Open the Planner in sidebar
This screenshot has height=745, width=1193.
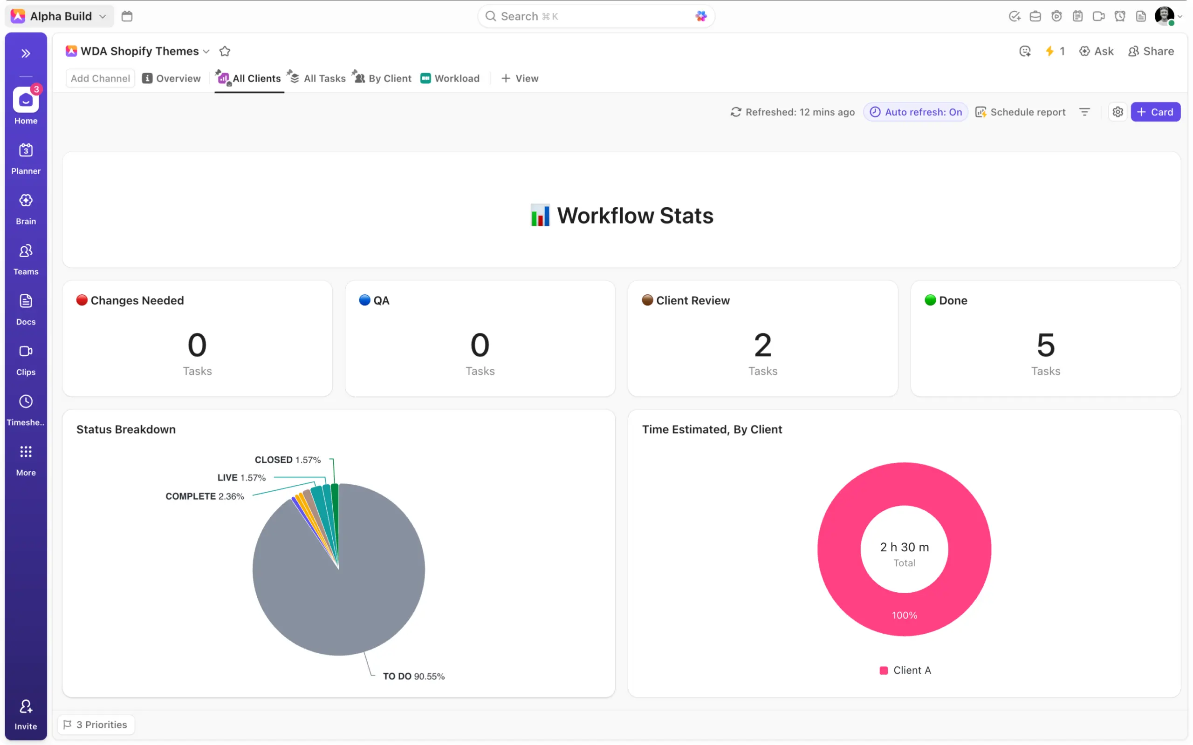[26, 150]
